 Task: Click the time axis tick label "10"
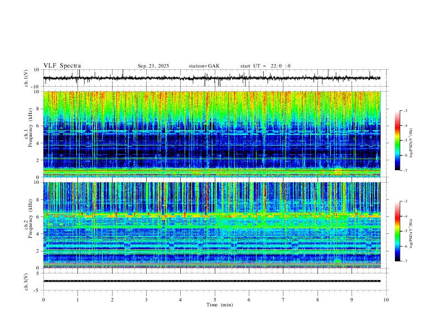coord(386,300)
